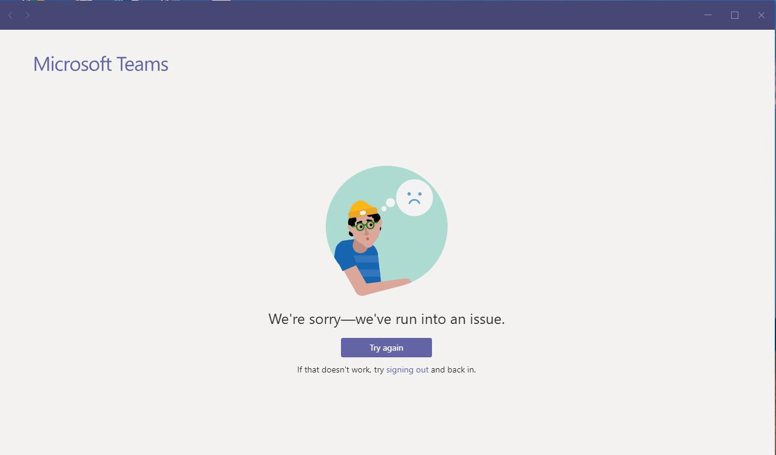Select the error illustration character's face
The width and height of the screenshot is (776, 455).
point(365,230)
